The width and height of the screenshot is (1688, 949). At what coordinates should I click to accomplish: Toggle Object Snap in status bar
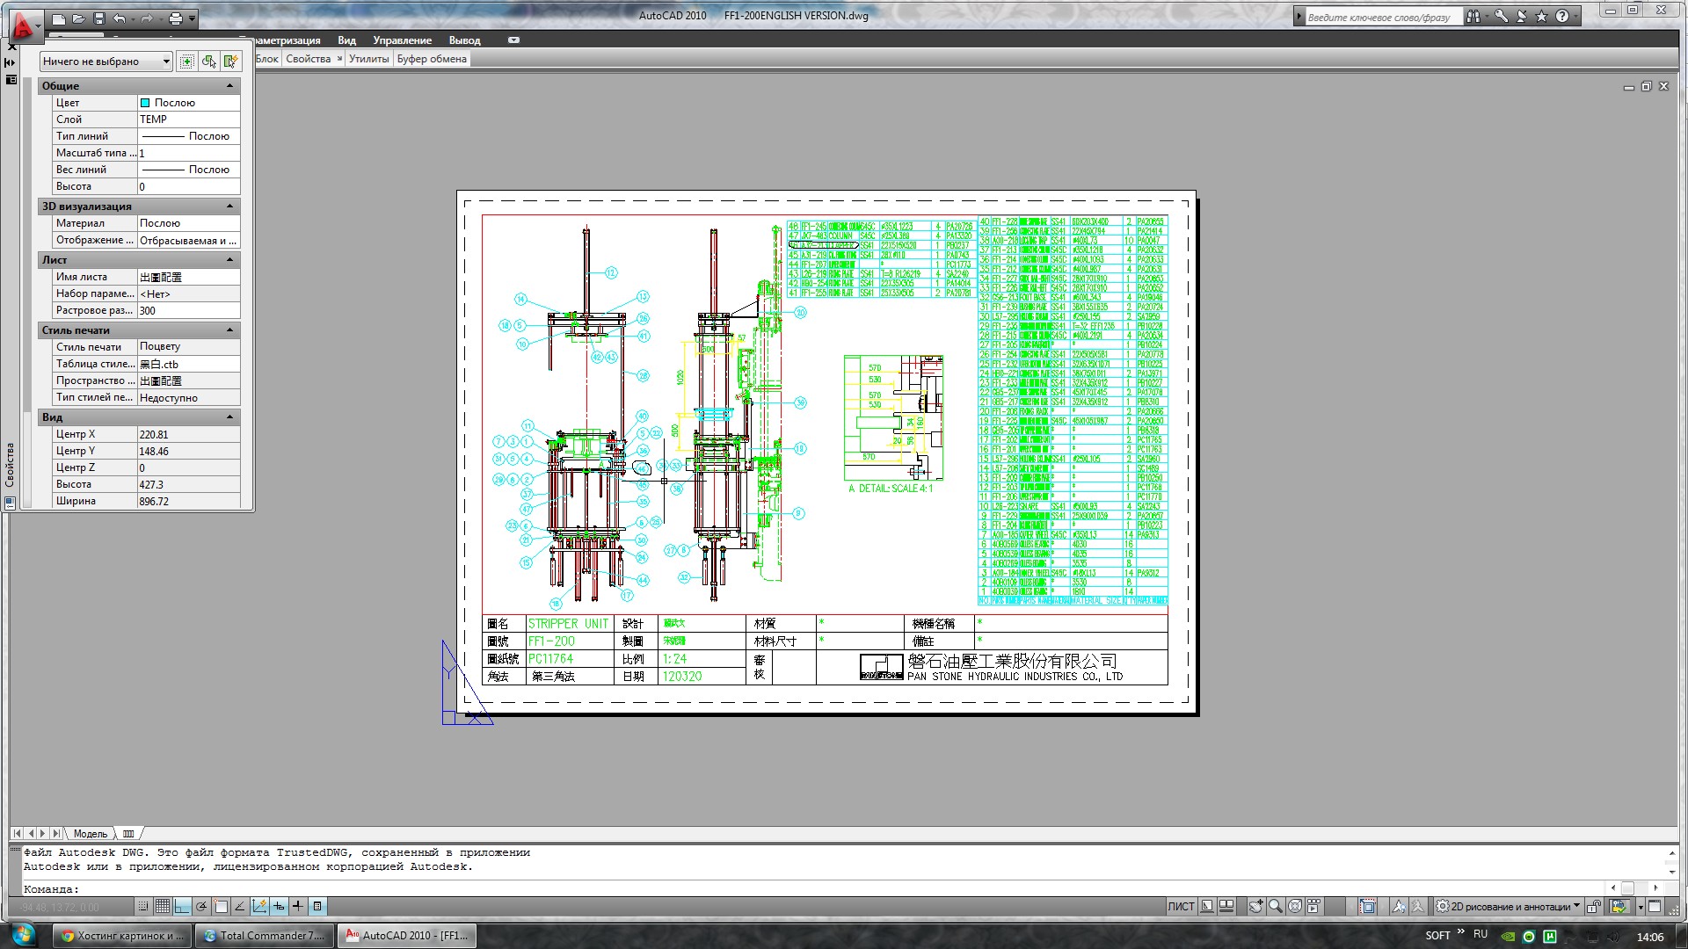(221, 906)
